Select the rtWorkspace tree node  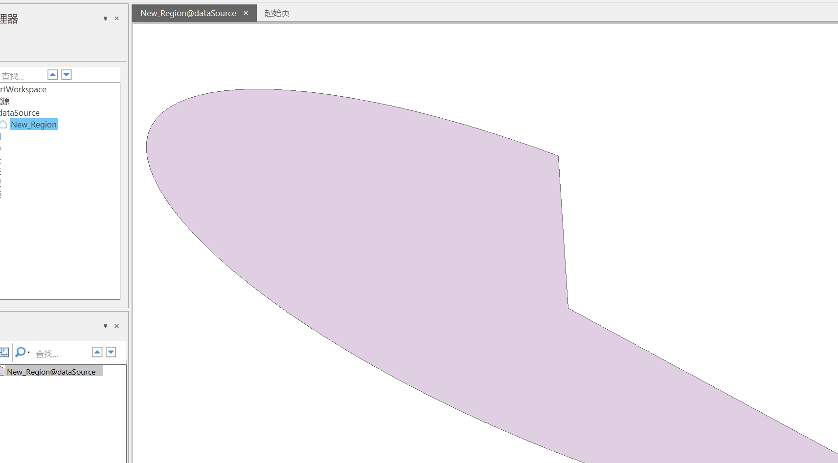pos(23,89)
